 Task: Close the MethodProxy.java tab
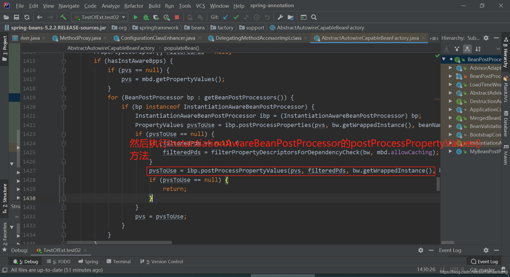[105, 38]
